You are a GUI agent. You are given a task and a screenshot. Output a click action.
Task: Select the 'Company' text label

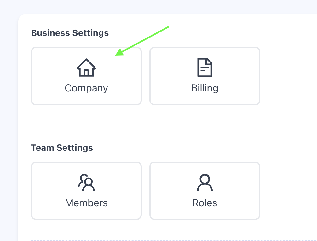[x=86, y=88]
